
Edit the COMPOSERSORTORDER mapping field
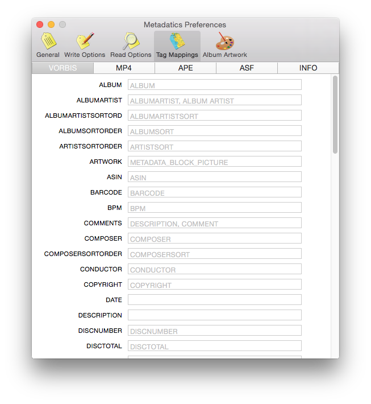pos(215,254)
